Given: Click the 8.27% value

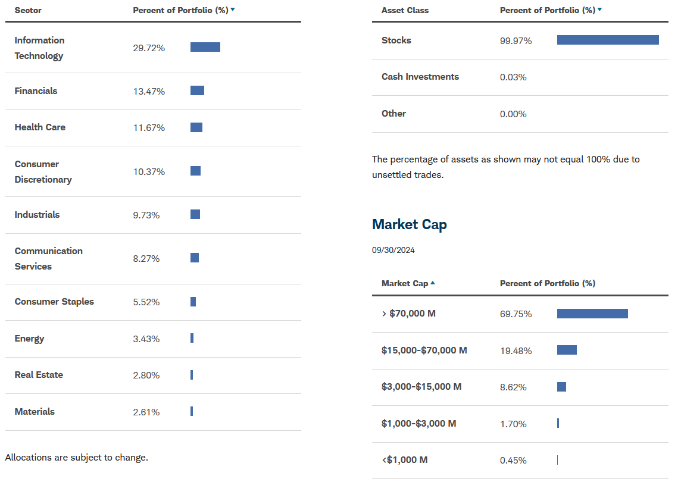Looking at the screenshot, I should pos(146,259).
